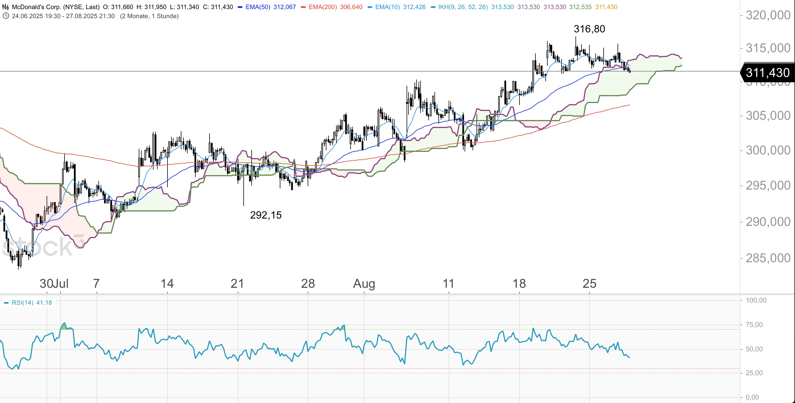Screen dimensions: 795x403
Task: Click the 292,15 low price annotation
Action: coord(266,215)
